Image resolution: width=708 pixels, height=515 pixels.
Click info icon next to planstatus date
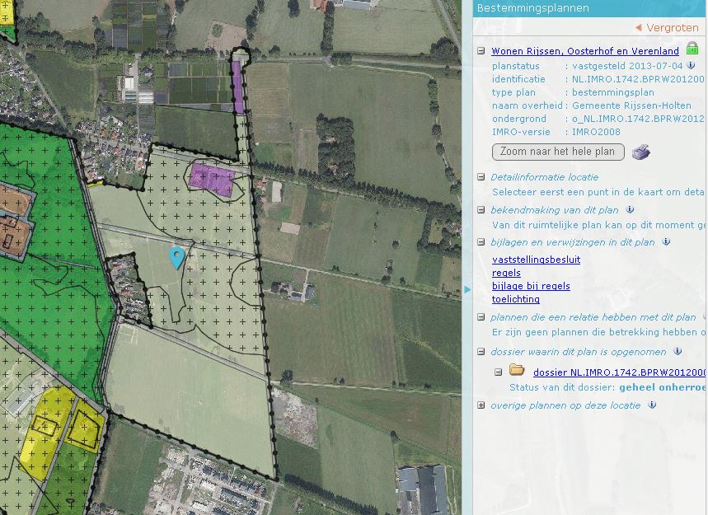click(692, 65)
